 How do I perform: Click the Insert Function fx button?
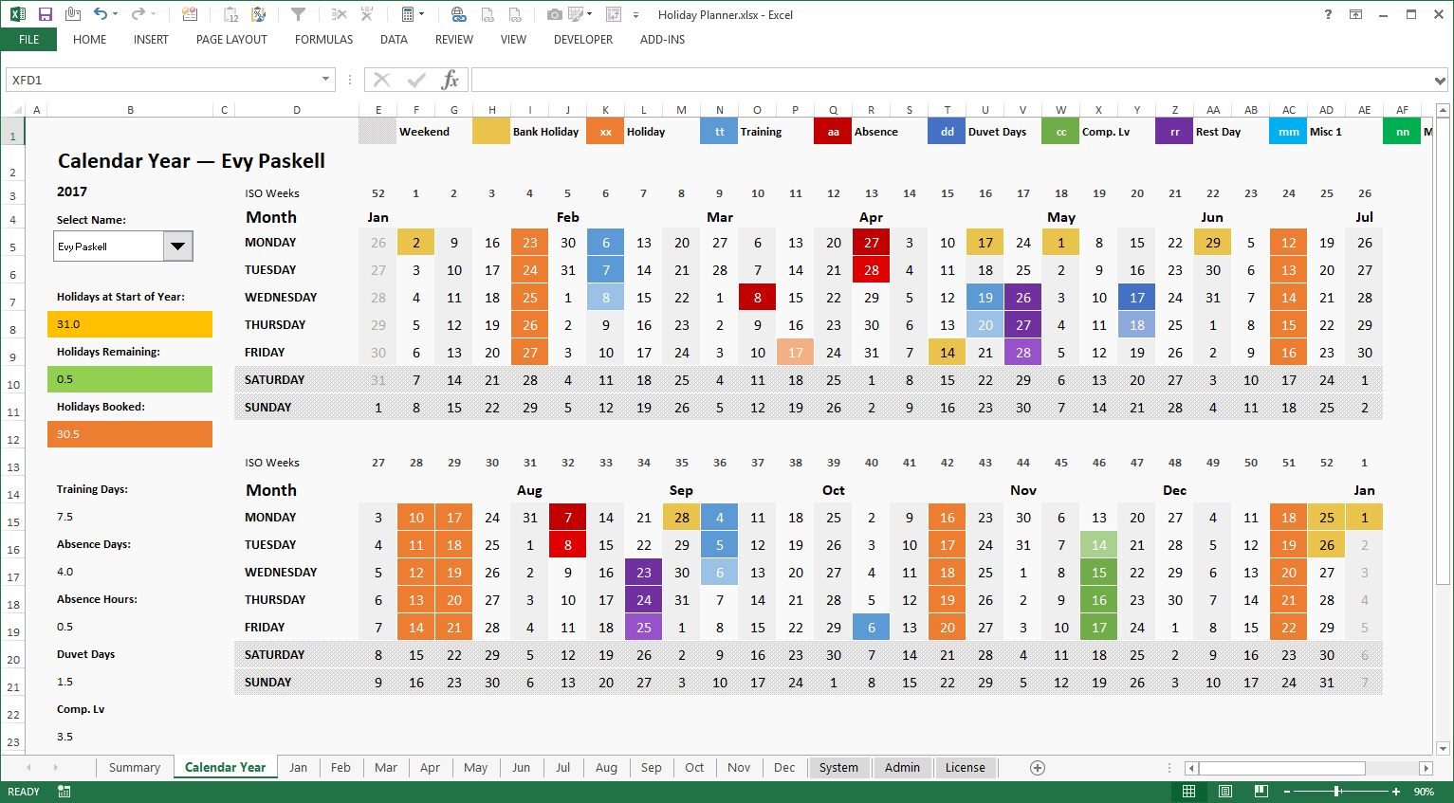pos(452,80)
